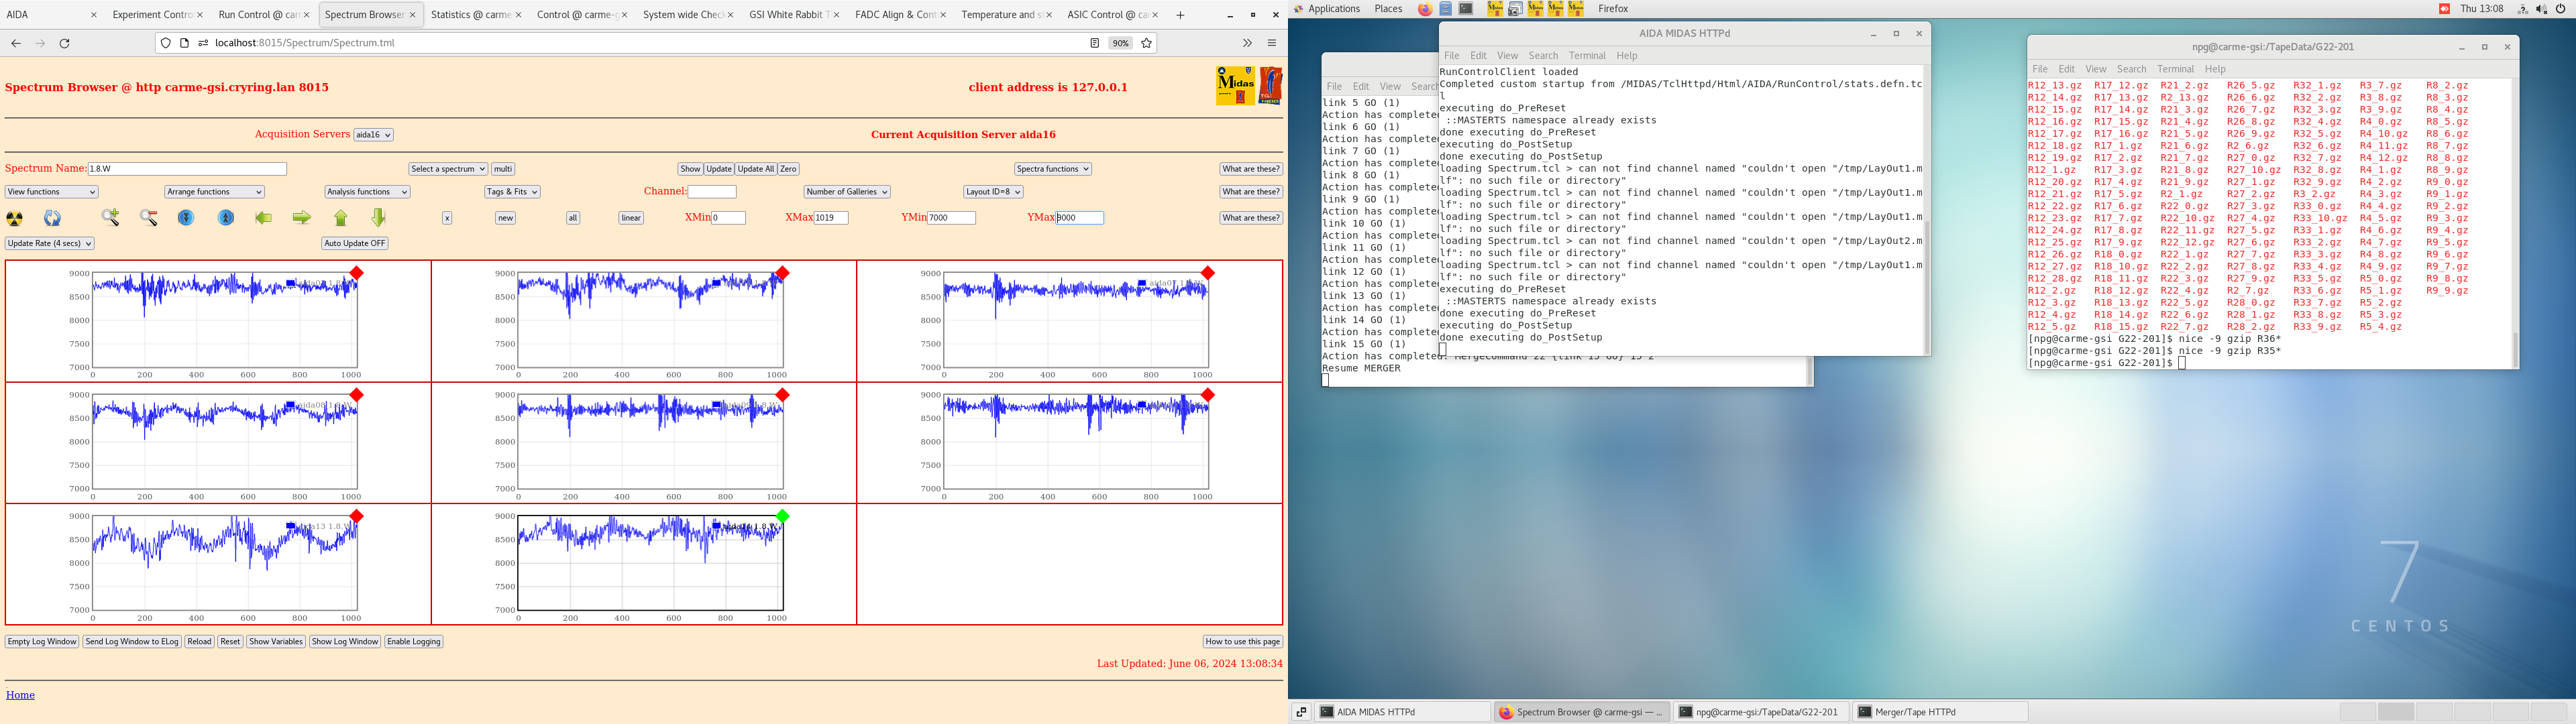Screen dimensions: 2576x724
Task: Open Firefox toolbar overflow chevron
Action: [1247, 43]
